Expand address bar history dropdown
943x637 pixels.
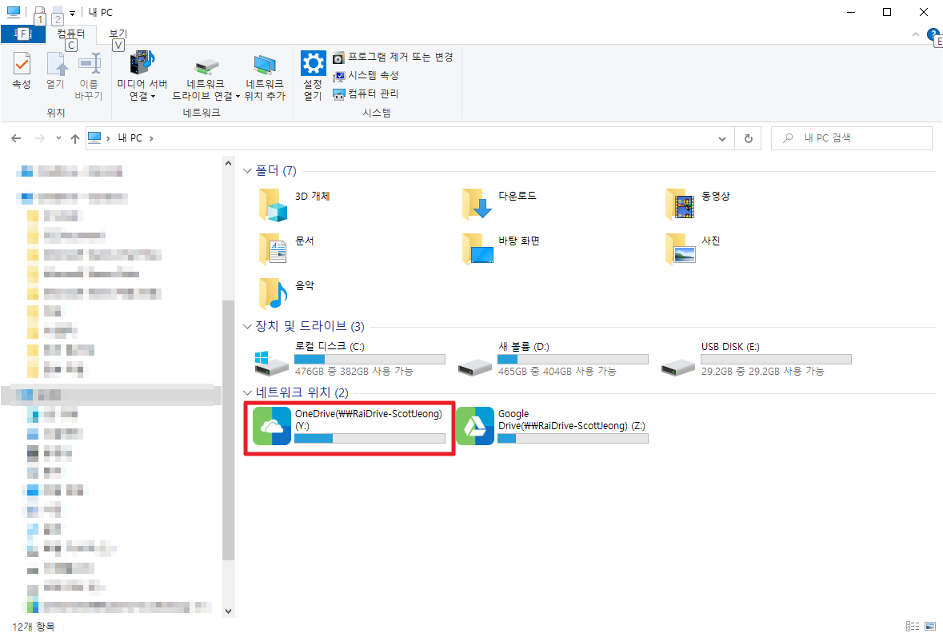[721, 139]
